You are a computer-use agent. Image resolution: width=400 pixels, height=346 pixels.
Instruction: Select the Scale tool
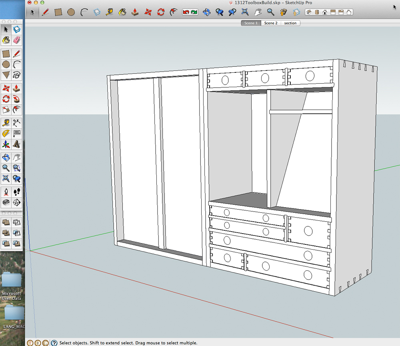pyautogui.click(x=6, y=110)
